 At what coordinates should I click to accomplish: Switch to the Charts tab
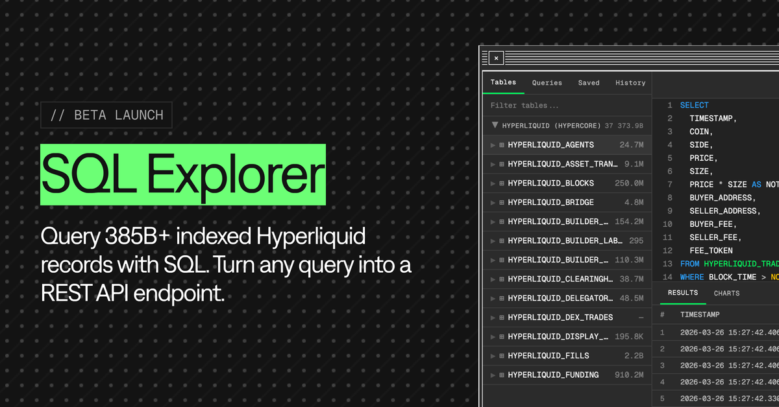726,293
